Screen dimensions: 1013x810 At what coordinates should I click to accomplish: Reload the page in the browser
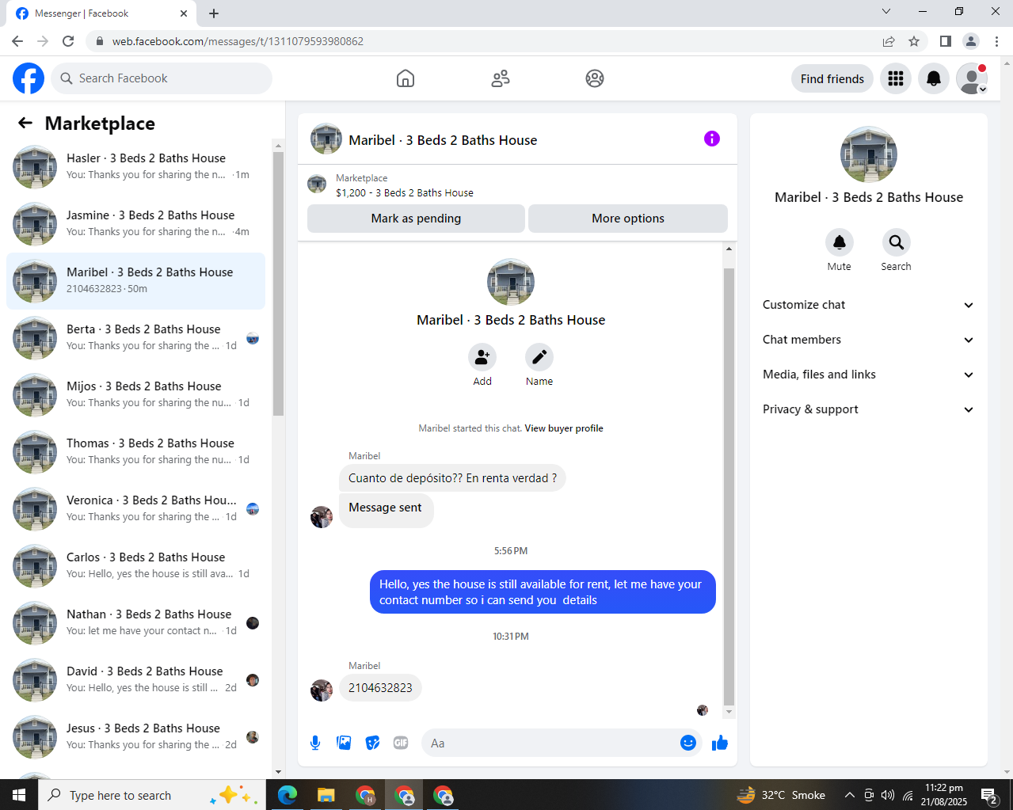coord(68,41)
